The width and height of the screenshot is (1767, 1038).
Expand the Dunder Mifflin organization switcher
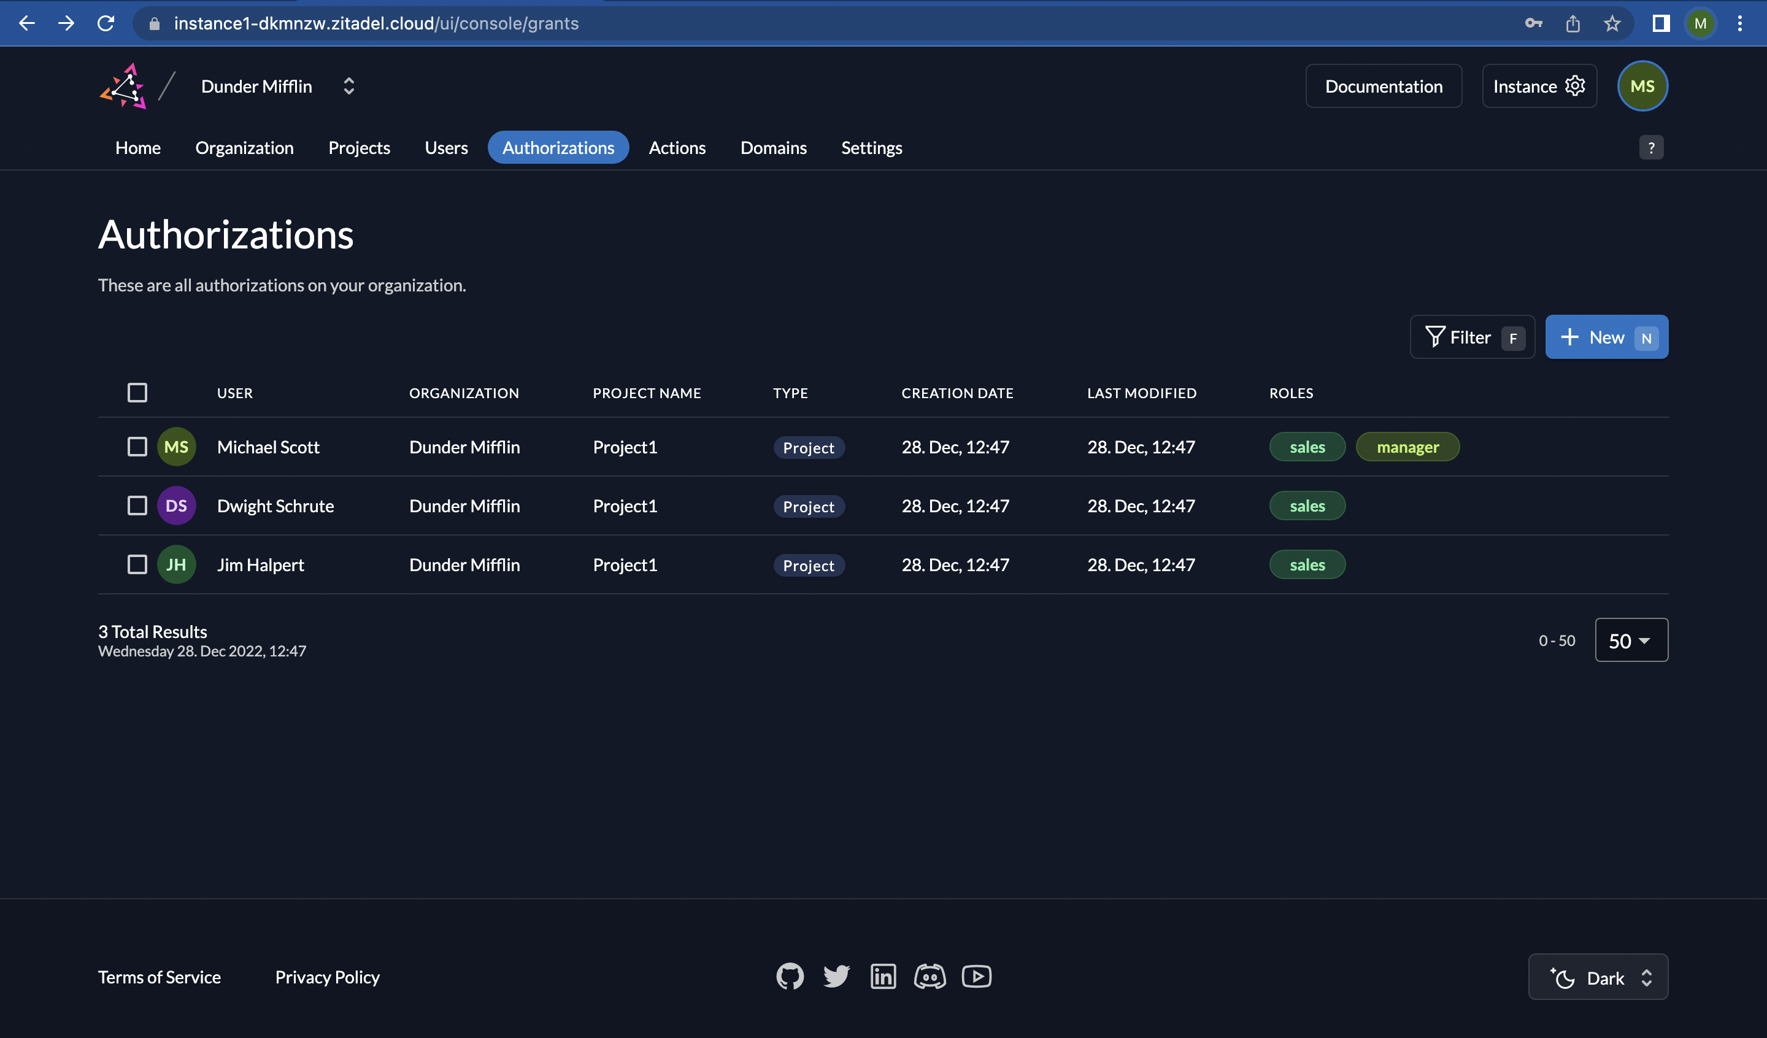(x=348, y=87)
